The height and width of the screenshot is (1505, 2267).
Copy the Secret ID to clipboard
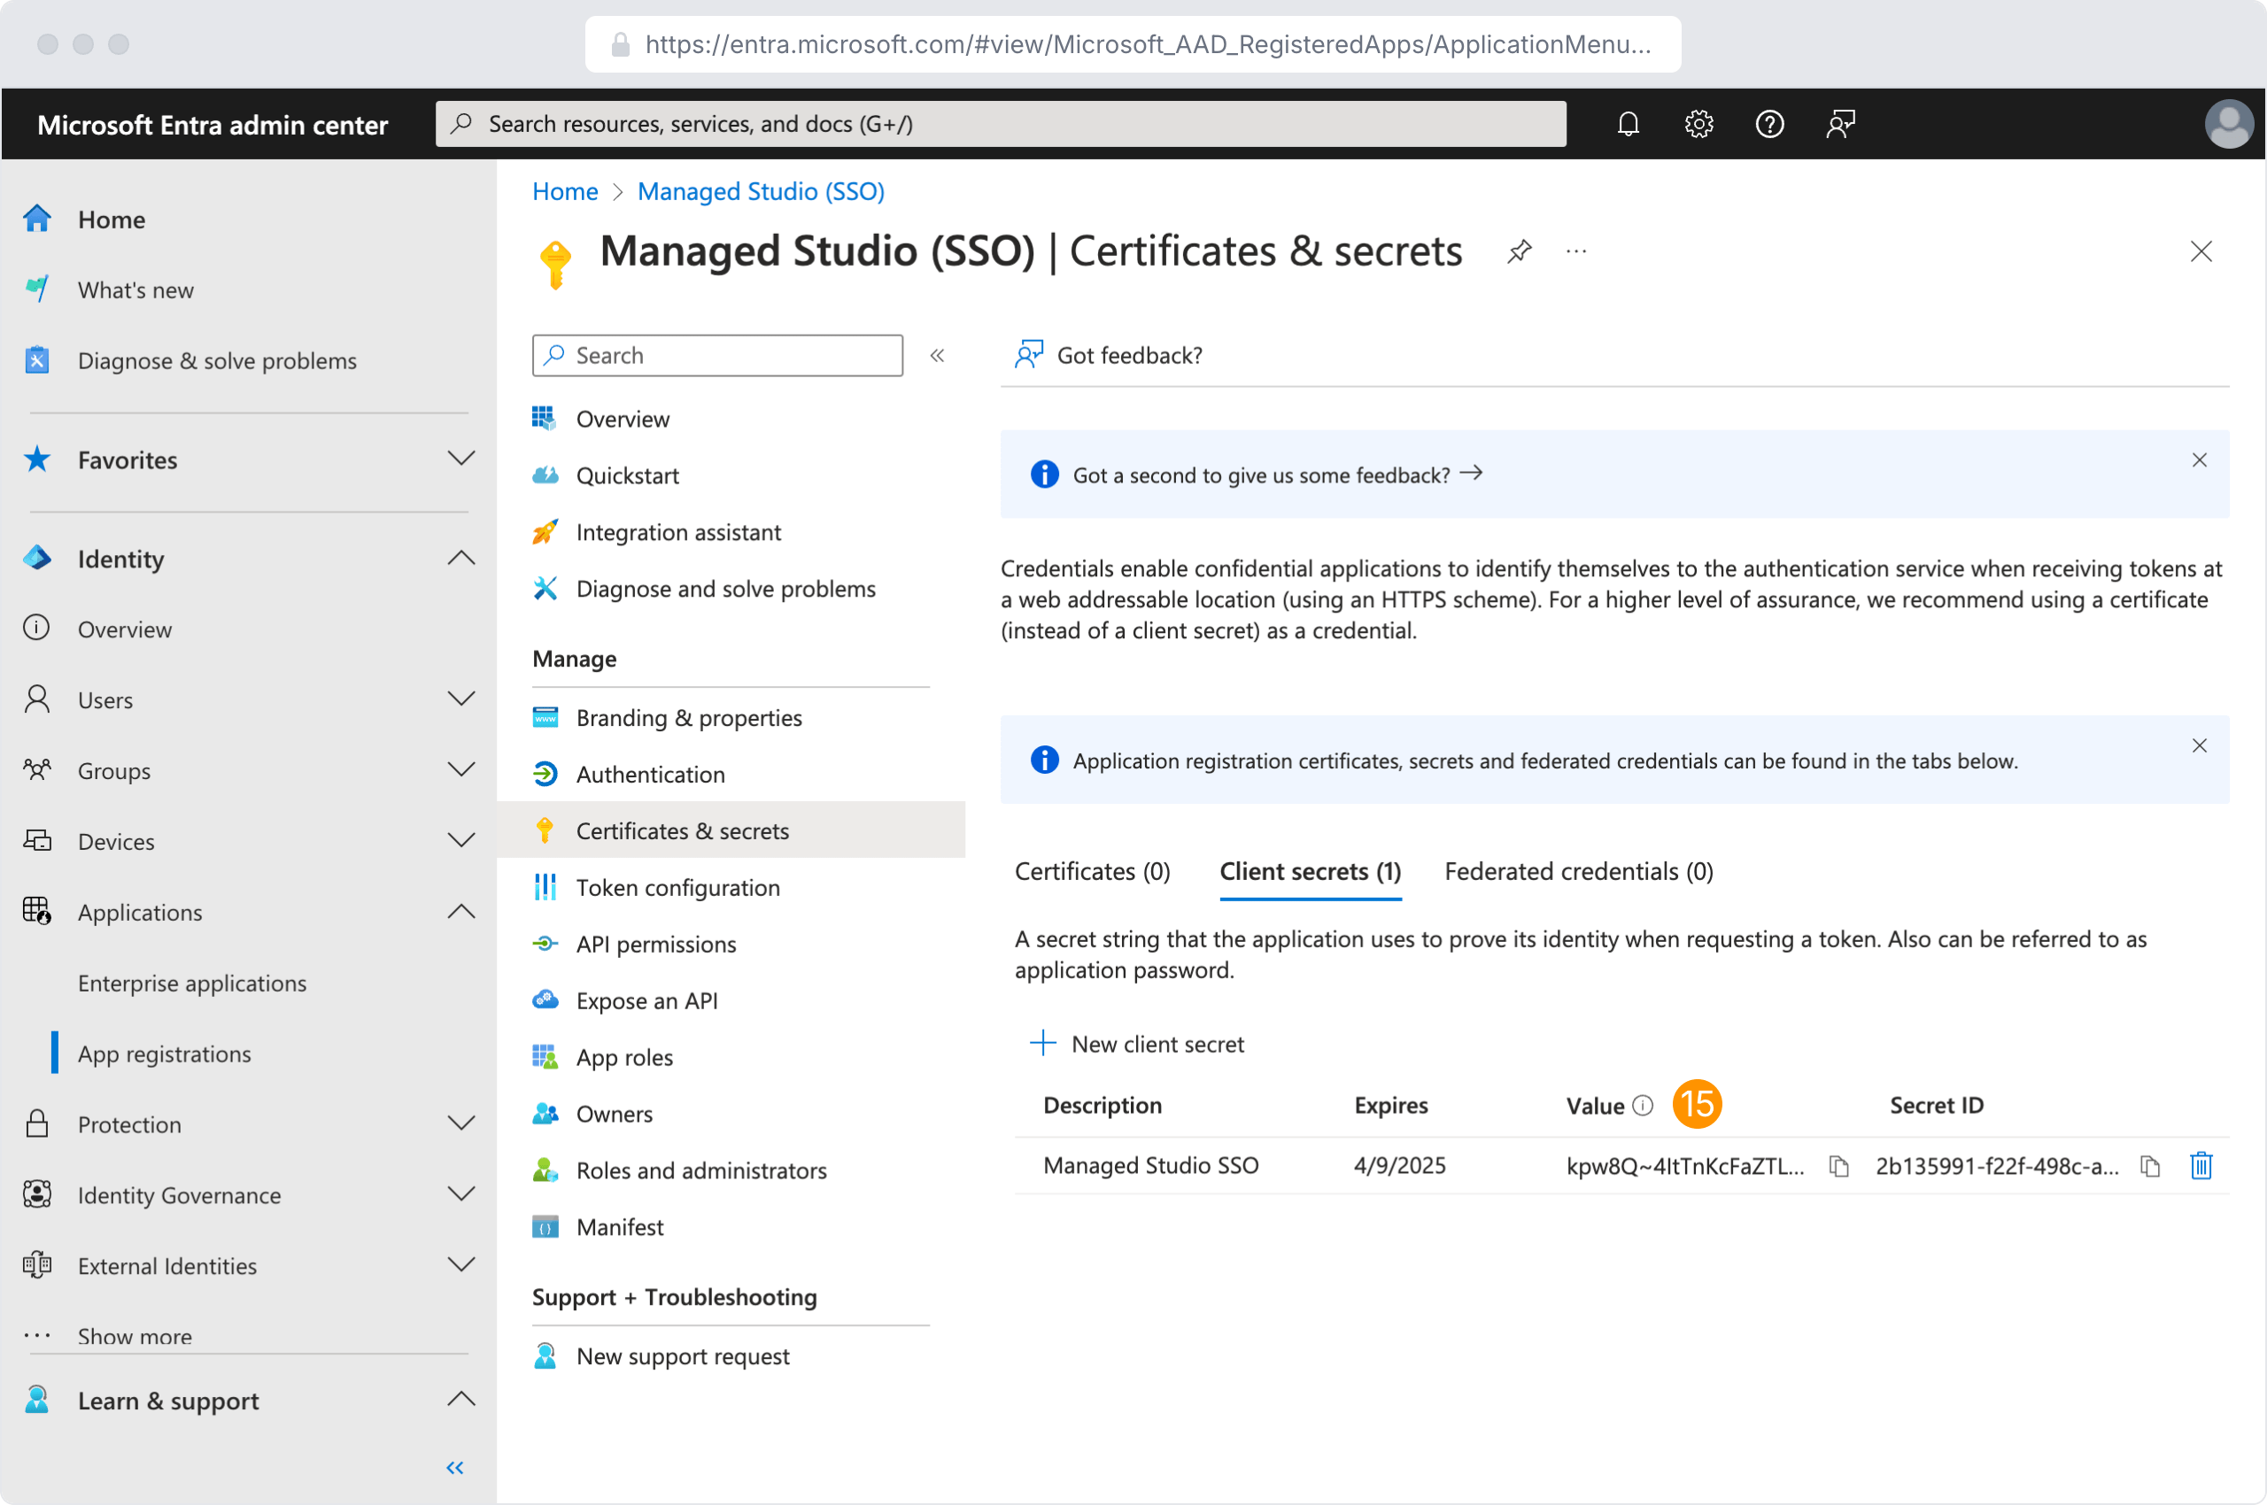tap(2149, 1165)
